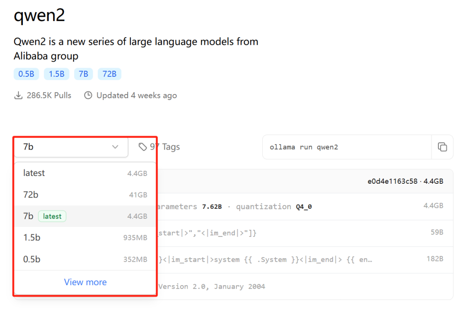Click the 72B size badge
The width and height of the screenshot is (466, 311).
(110, 74)
